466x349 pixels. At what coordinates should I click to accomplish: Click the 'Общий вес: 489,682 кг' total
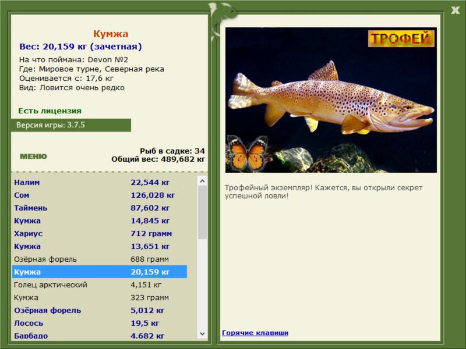(x=158, y=159)
